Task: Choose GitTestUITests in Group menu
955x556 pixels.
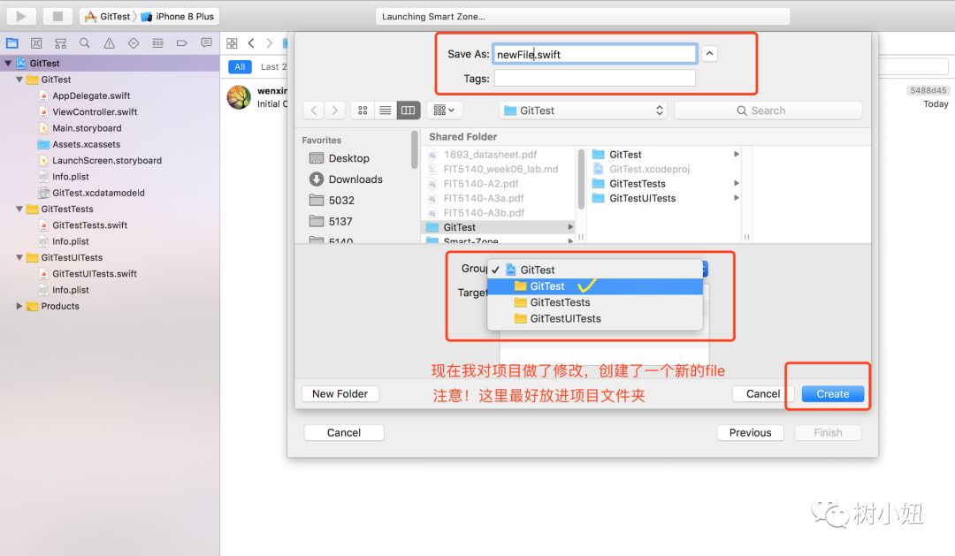Action: pos(595,318)
